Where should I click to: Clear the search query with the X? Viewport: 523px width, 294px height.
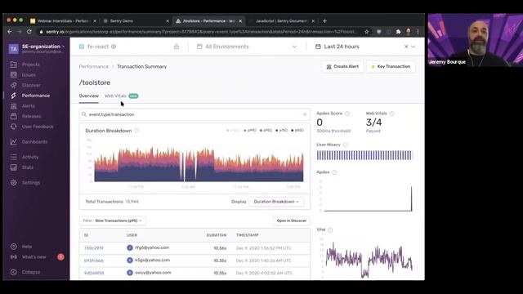305,114
